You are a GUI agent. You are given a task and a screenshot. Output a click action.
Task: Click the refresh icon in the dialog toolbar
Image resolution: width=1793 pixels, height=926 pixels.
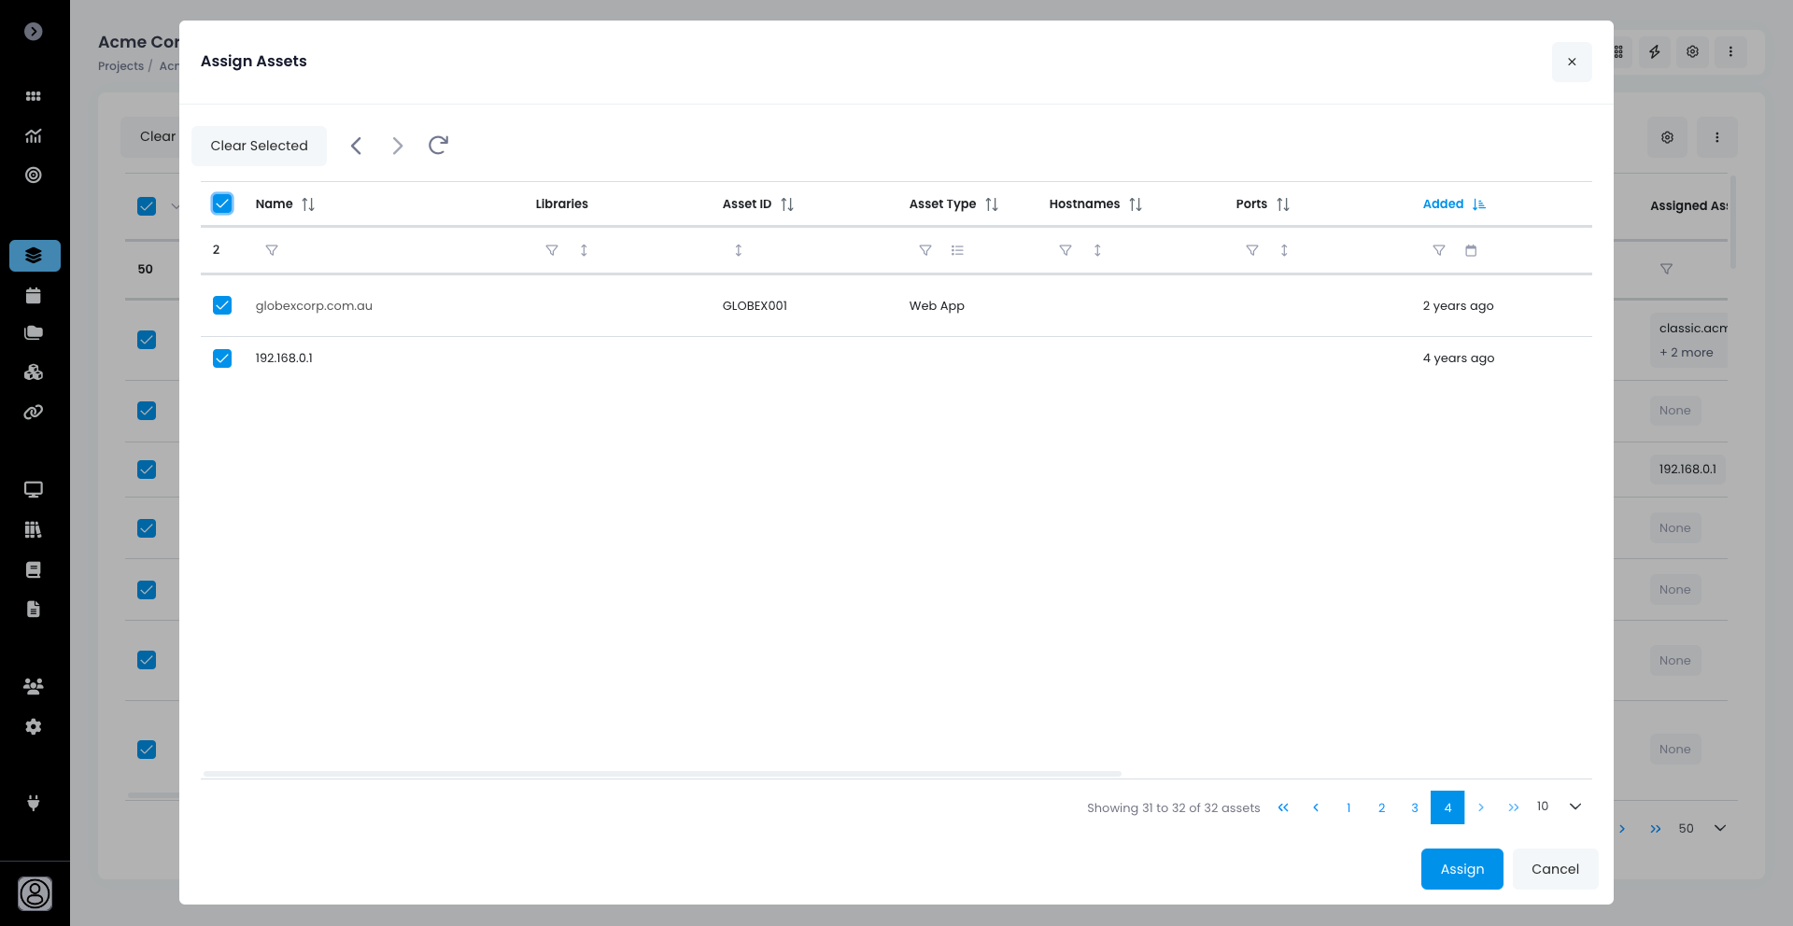(x=438, y=146)
